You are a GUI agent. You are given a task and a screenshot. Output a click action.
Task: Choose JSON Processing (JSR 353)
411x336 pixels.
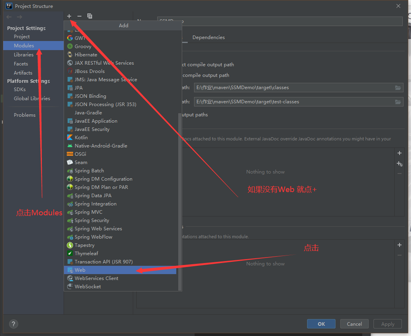click(x=120, y=105)
